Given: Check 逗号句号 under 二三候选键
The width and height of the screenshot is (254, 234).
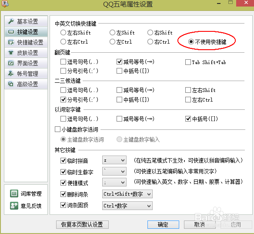Looking at the screenshot, I should (63, 90).
